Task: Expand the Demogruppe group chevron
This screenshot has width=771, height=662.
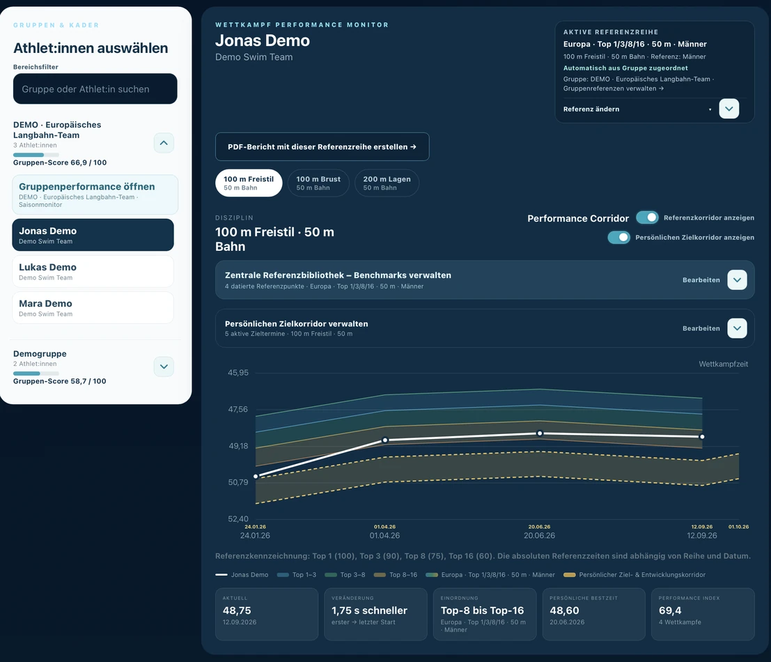Action: (164, 367)
